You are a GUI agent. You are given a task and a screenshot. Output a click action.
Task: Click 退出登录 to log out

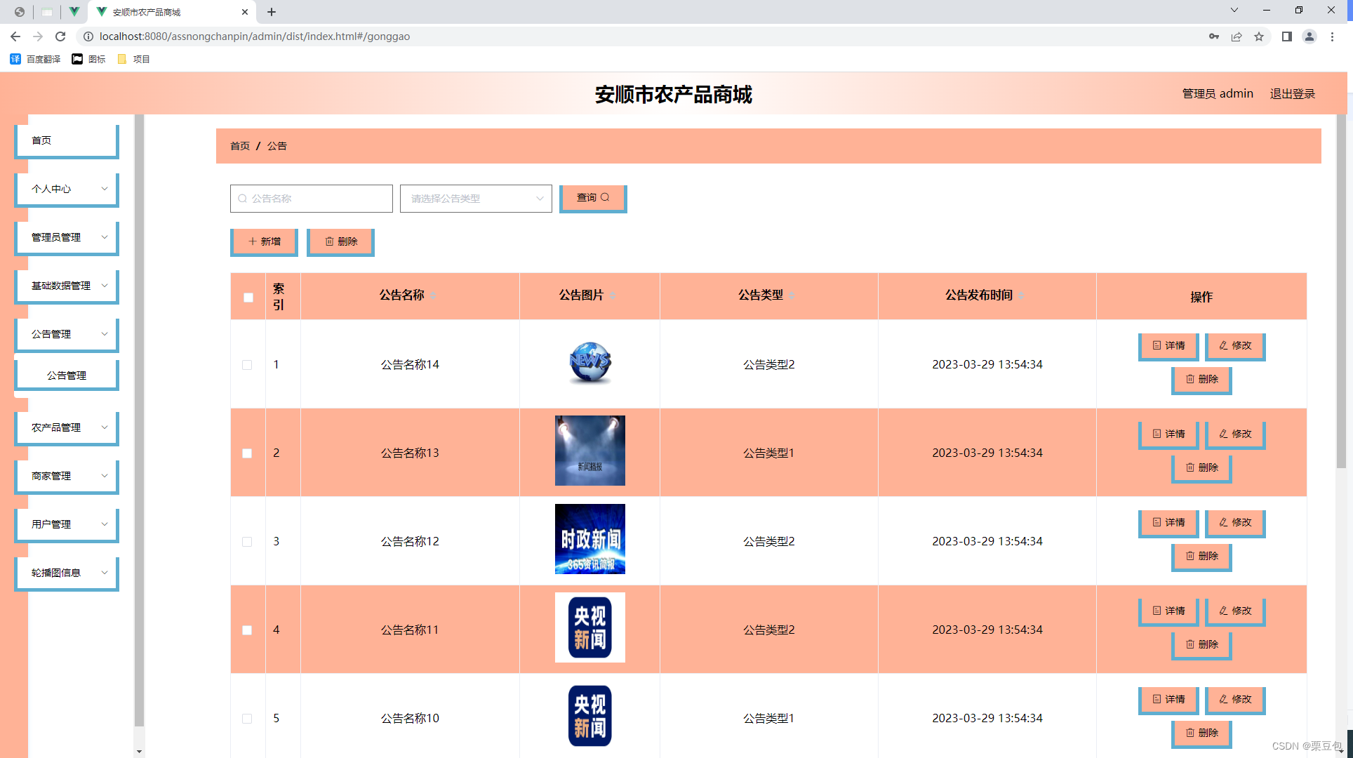(x=1292, y=94)
